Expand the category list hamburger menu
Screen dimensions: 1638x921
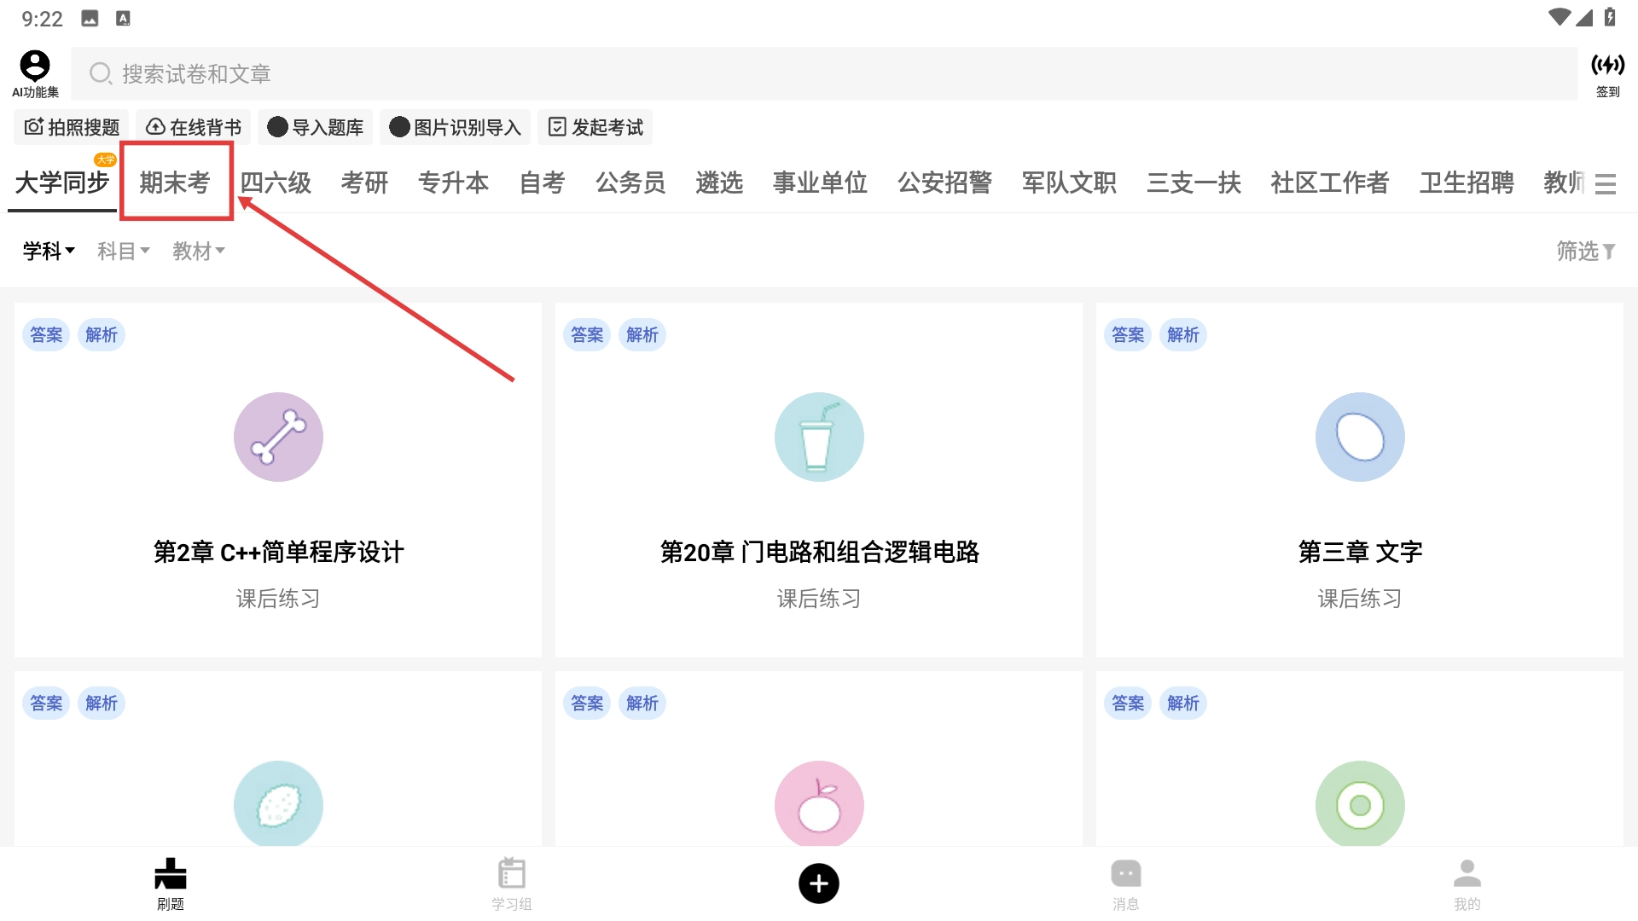point(1606,183)
